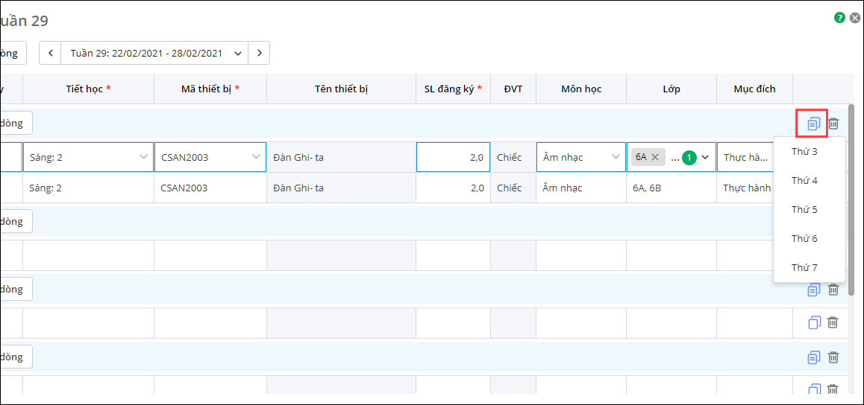Click the green badge showing 1 more class
This screenshot has height=405, width=864.
(689, 158)
